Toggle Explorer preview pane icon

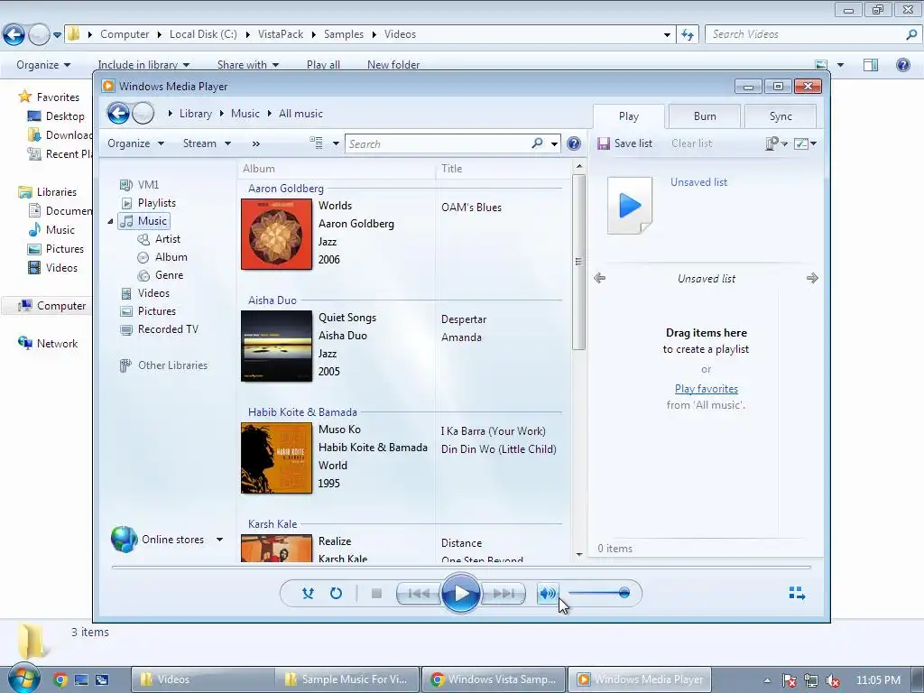point(871,65)
